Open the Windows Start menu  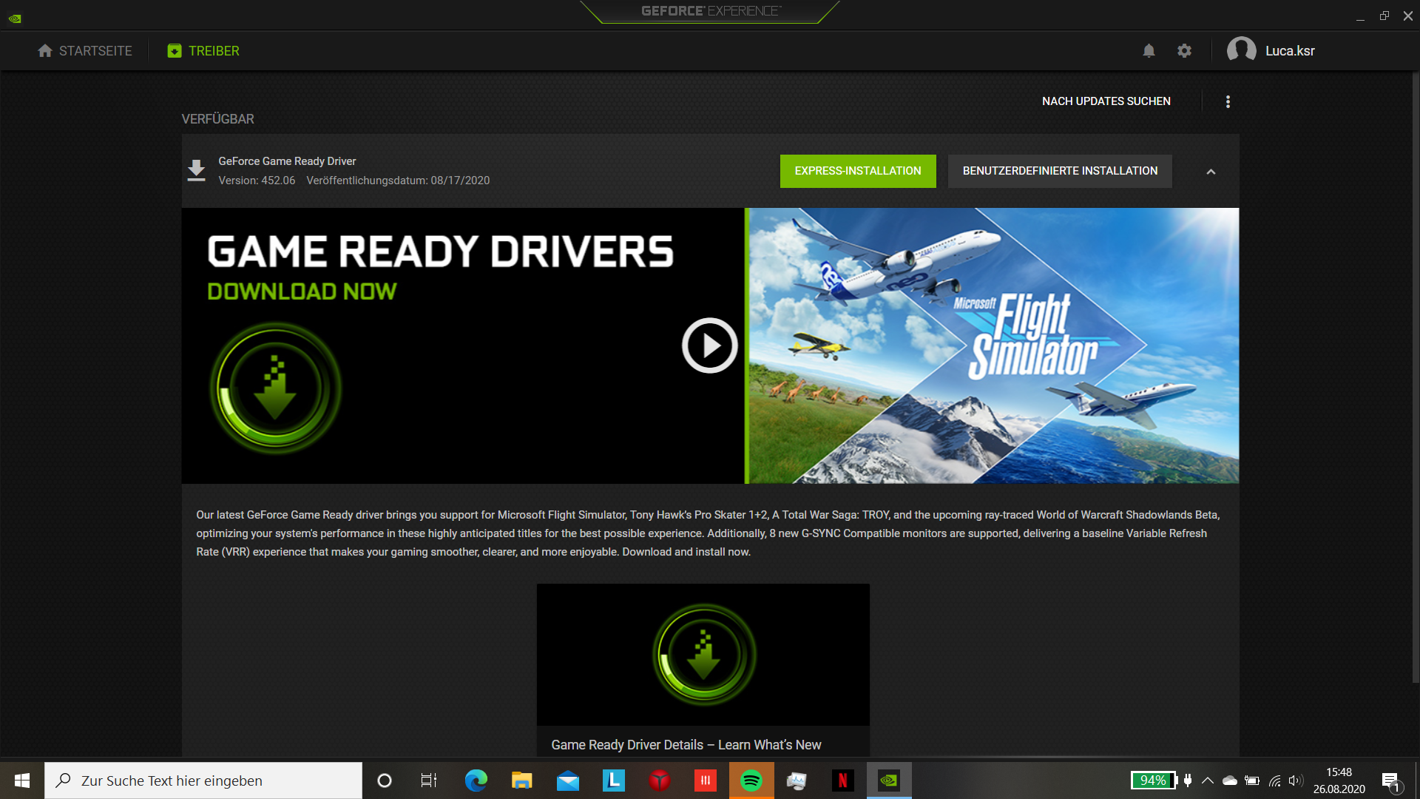pyautogui.click(x=22, y=781)
